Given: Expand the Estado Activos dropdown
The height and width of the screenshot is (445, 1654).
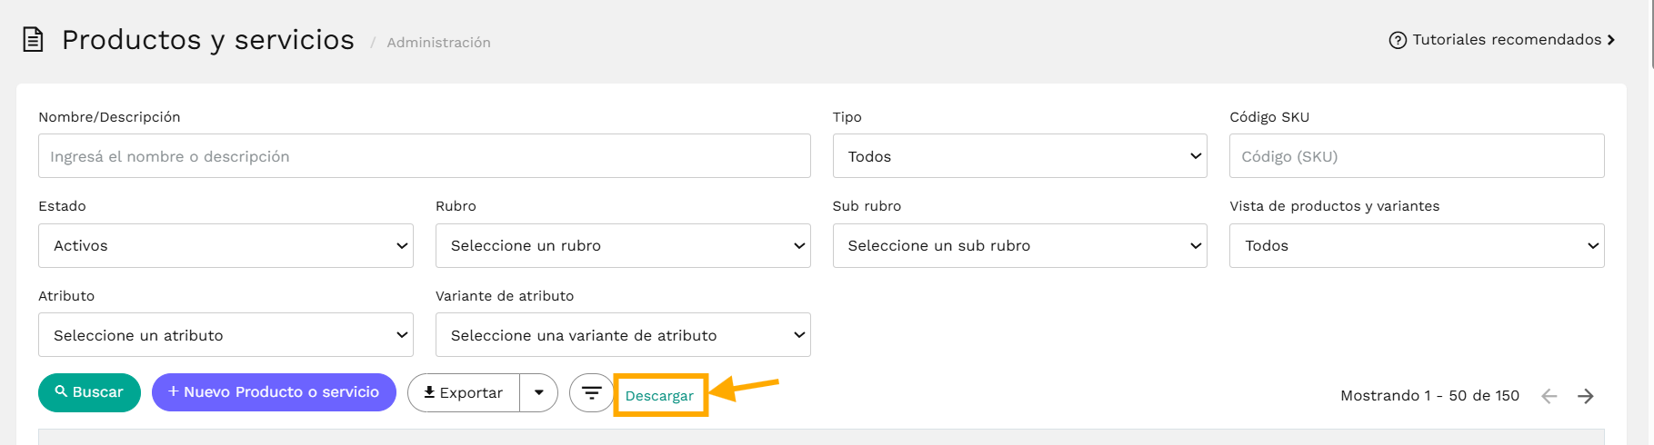Looking at the screenshot, I should pos(226,245).
